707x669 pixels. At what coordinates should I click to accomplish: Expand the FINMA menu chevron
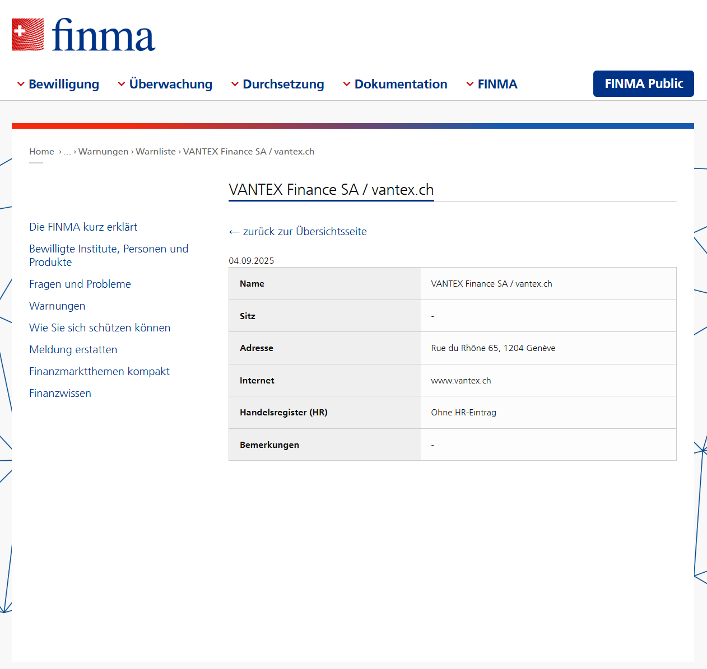[470, 84]
